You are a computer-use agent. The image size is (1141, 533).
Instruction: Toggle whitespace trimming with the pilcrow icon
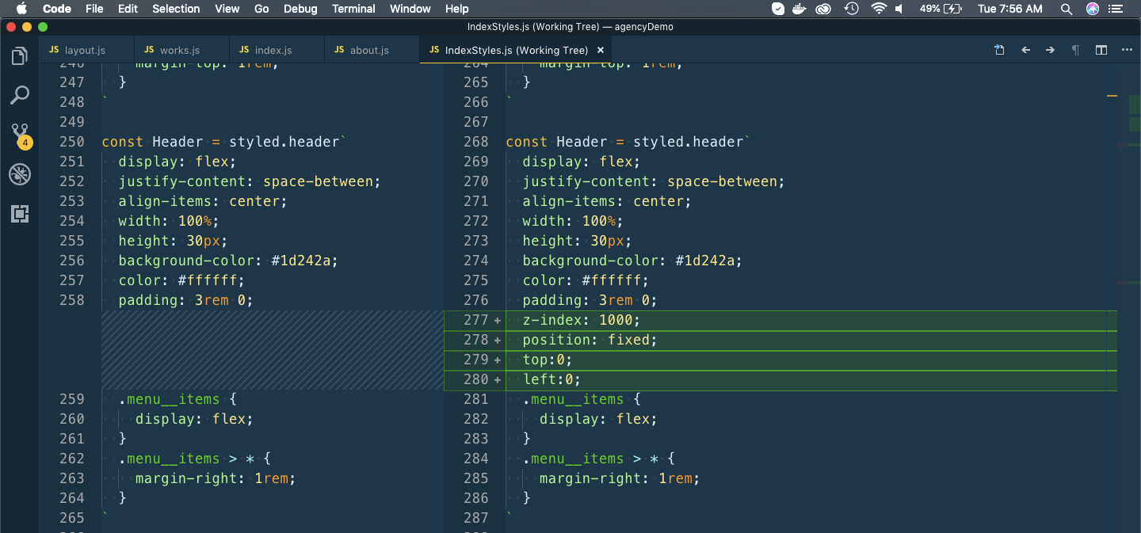tap(1075, 50)
